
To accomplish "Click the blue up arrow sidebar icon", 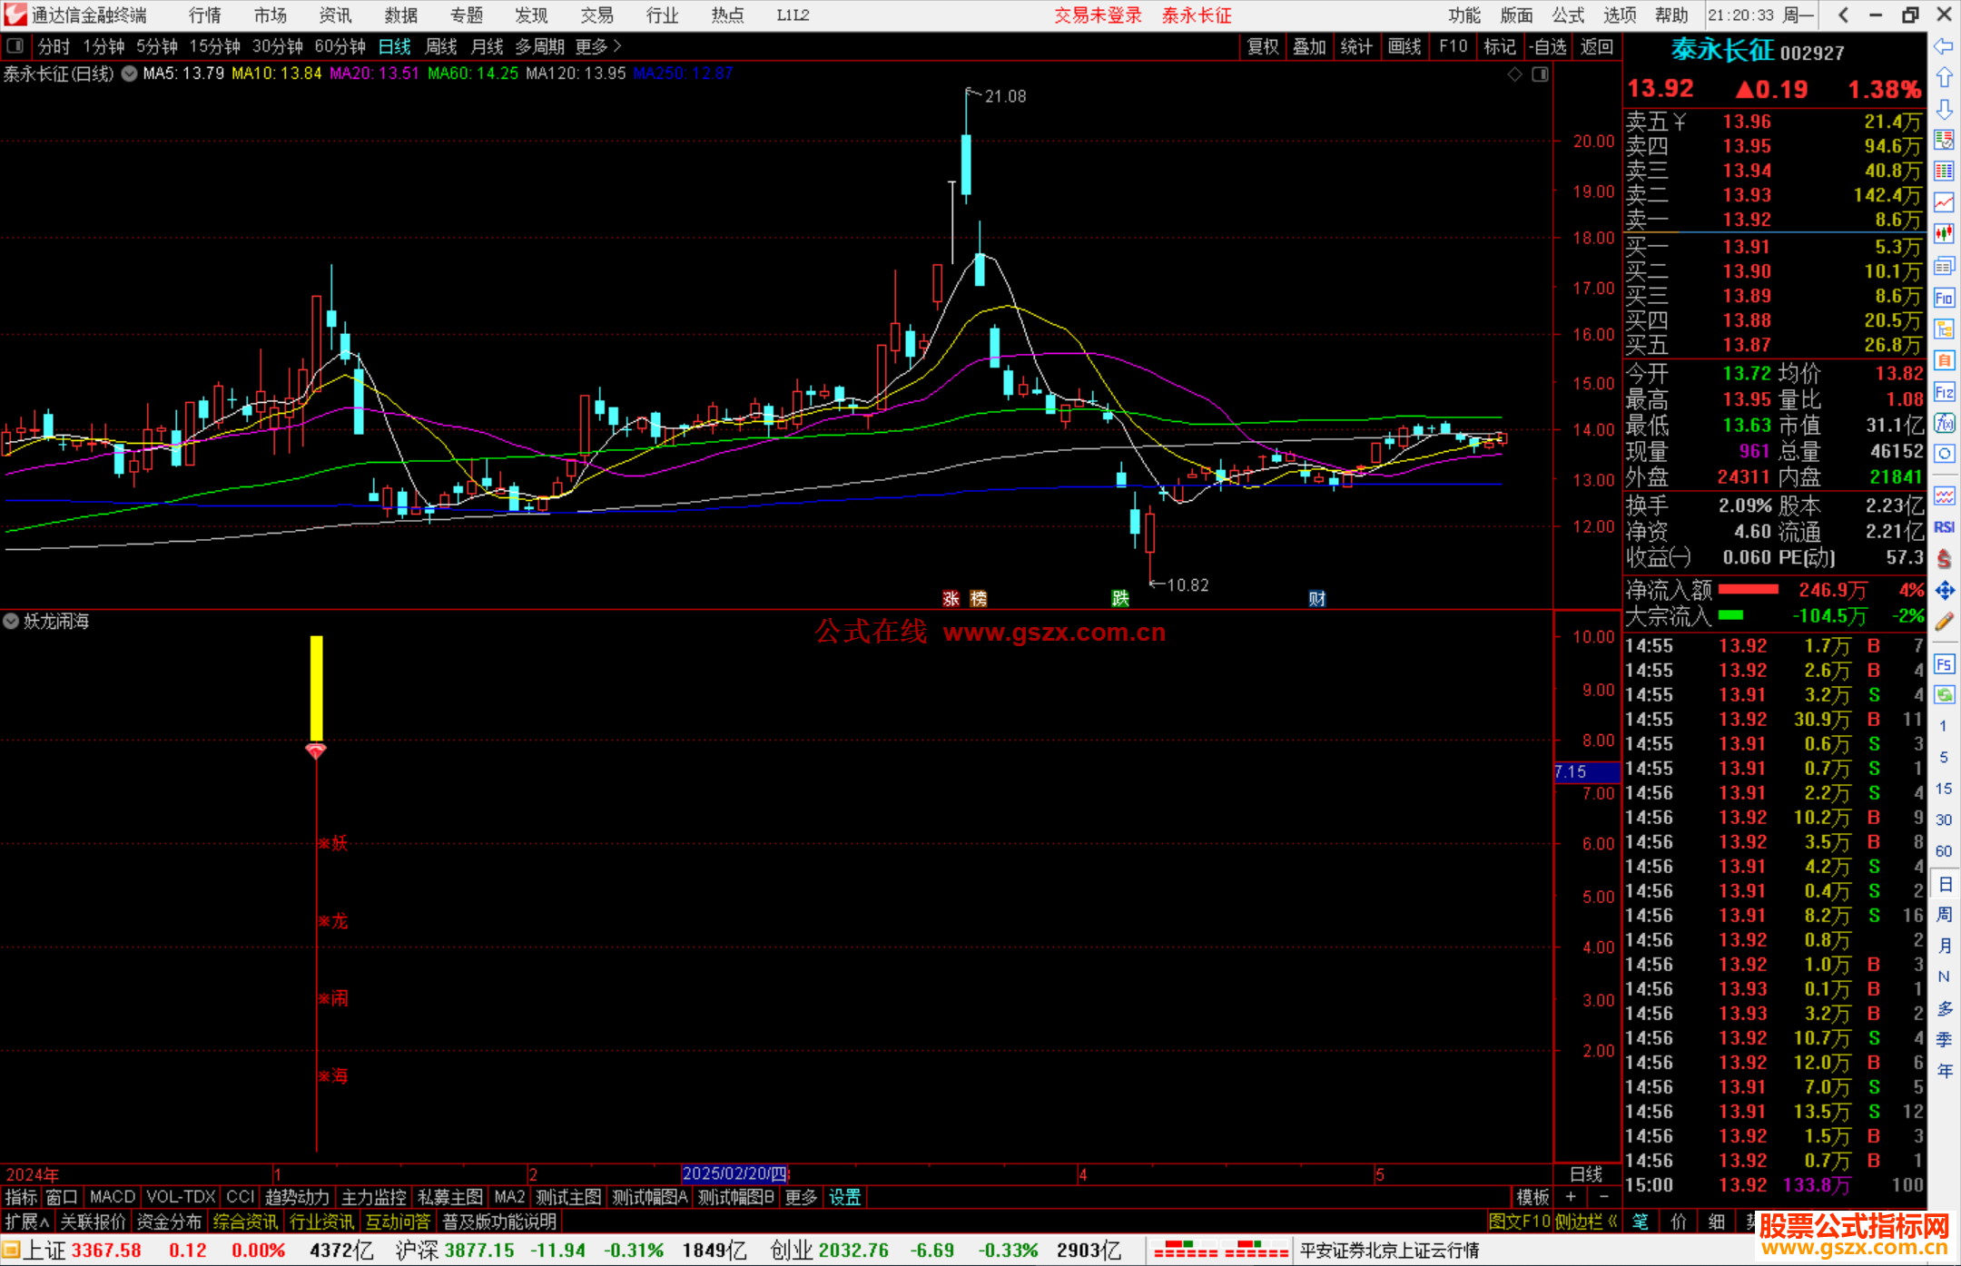I will tap(1944, 77).
